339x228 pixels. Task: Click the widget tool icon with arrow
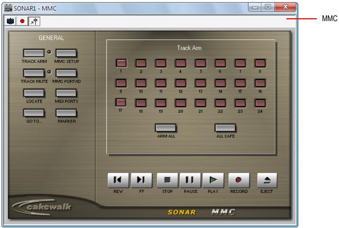(34, 21)
